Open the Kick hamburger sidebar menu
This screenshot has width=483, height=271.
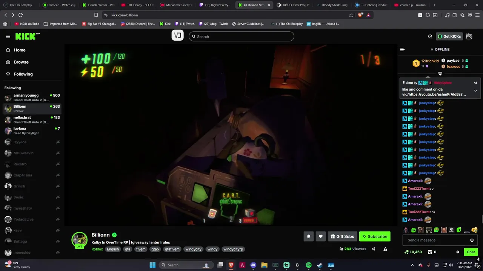click(8, 37)
